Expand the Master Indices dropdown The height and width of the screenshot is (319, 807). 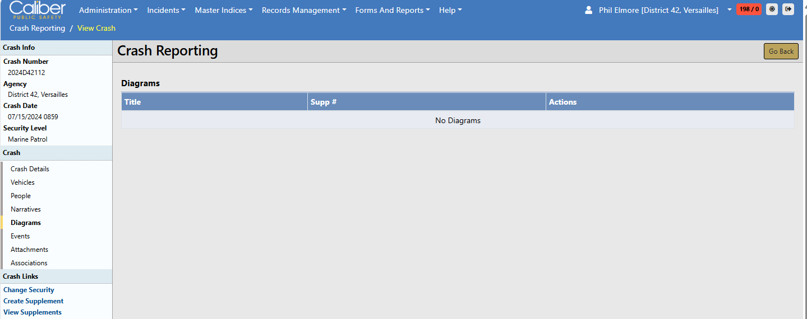(x=223, y=10)
